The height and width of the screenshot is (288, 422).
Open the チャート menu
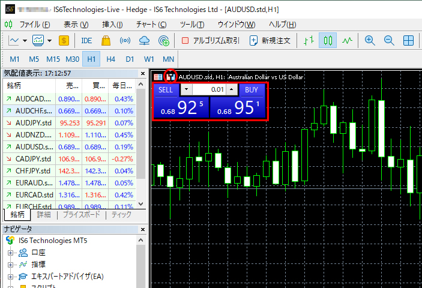(151, 25)
